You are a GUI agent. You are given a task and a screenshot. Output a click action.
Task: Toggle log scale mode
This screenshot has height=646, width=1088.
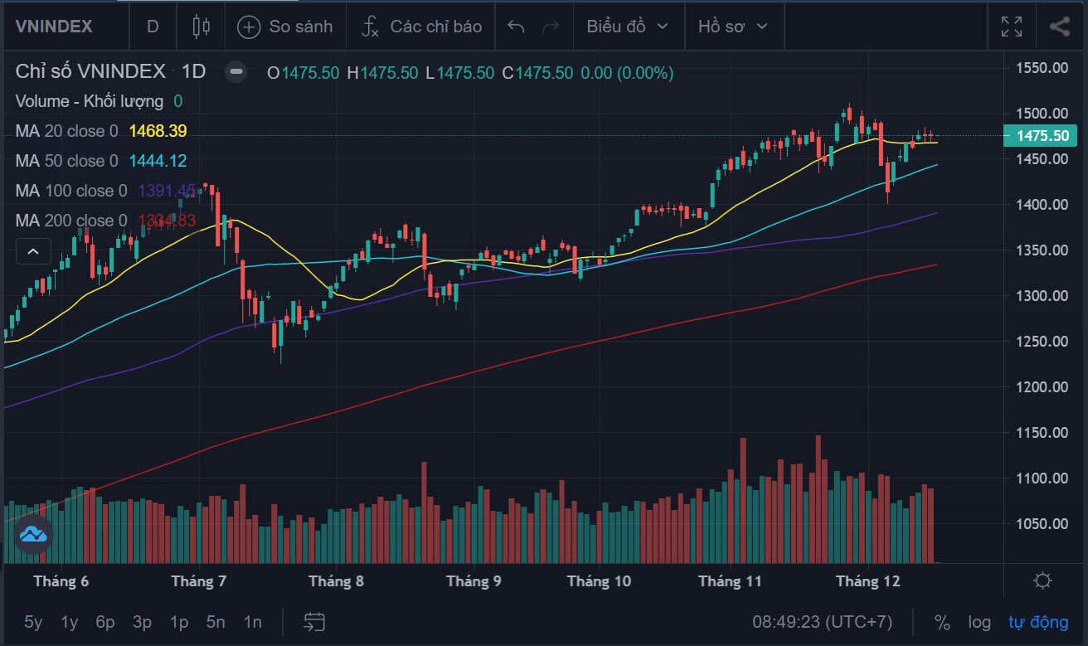click(x=979, y=622)
